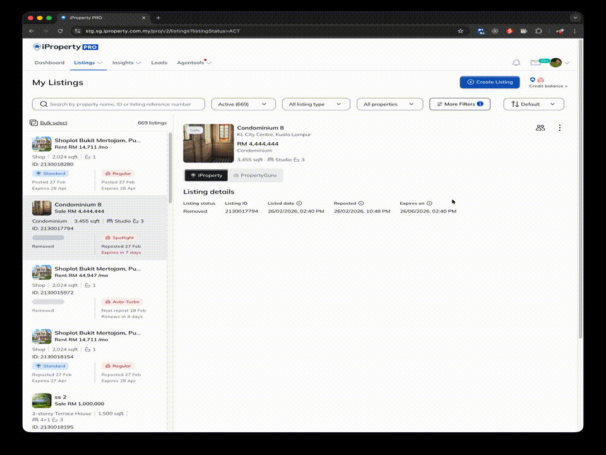The width and height of the screenshot is (606, 455).
Task: Click the co-agents people icon
Action: pos(540,128)
